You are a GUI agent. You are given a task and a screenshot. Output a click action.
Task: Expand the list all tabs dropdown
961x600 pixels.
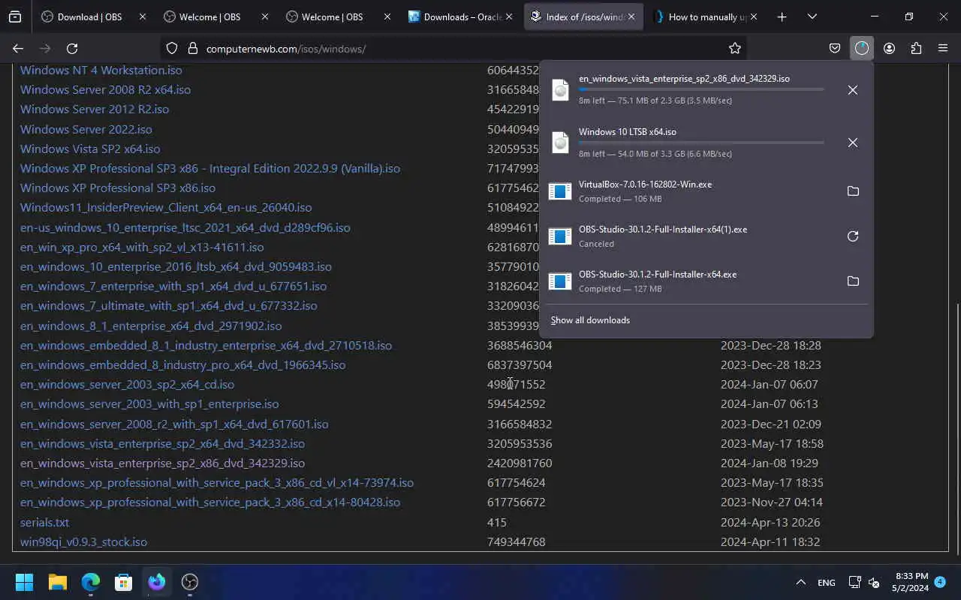(x=812, y=16)
